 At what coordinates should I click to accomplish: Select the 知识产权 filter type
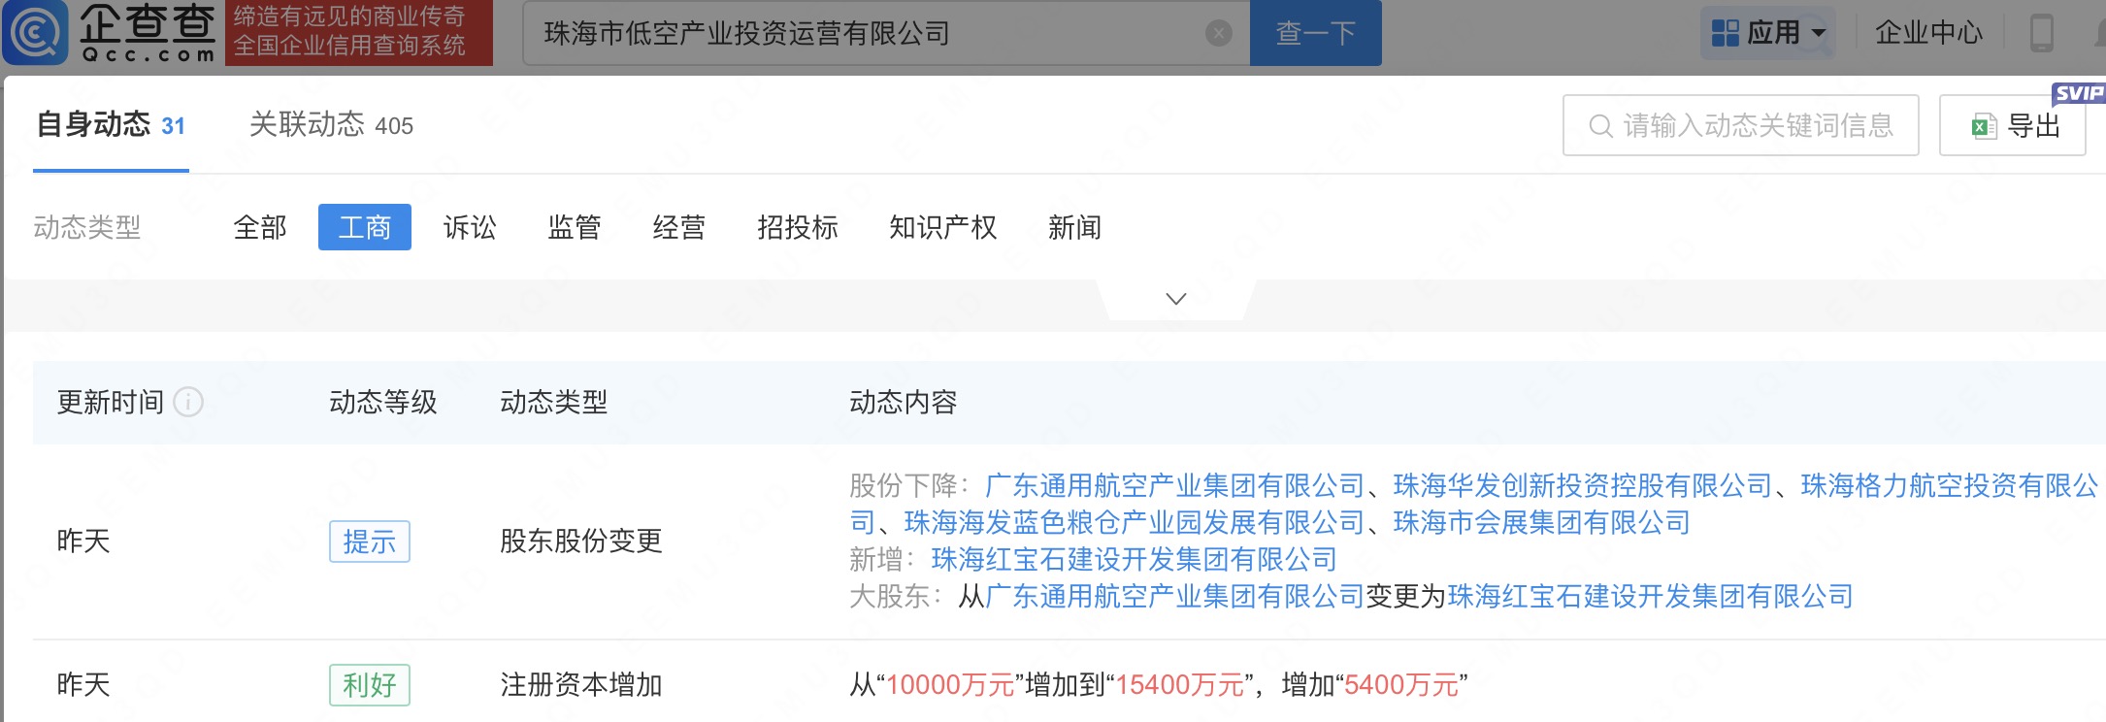click(942, 227)
